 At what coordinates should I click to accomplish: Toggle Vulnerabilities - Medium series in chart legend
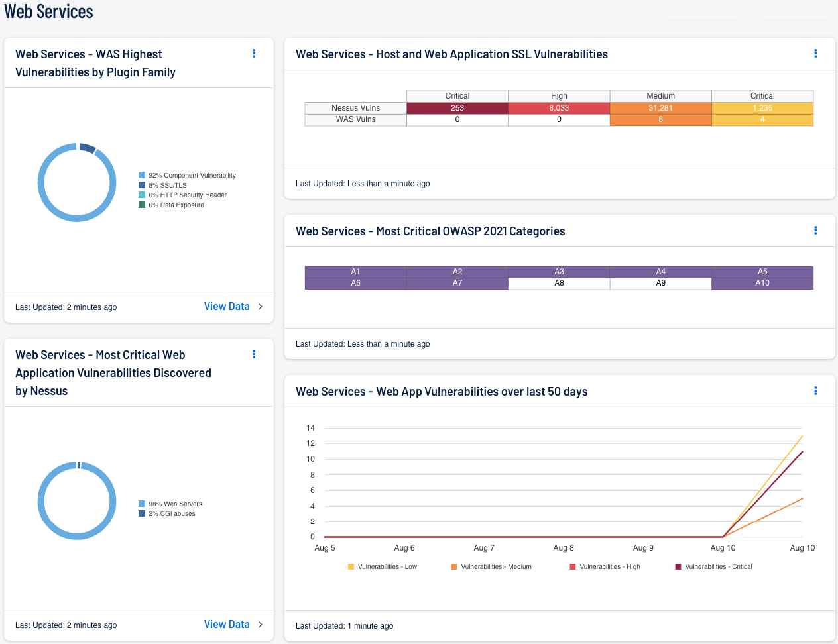point(491,567)
